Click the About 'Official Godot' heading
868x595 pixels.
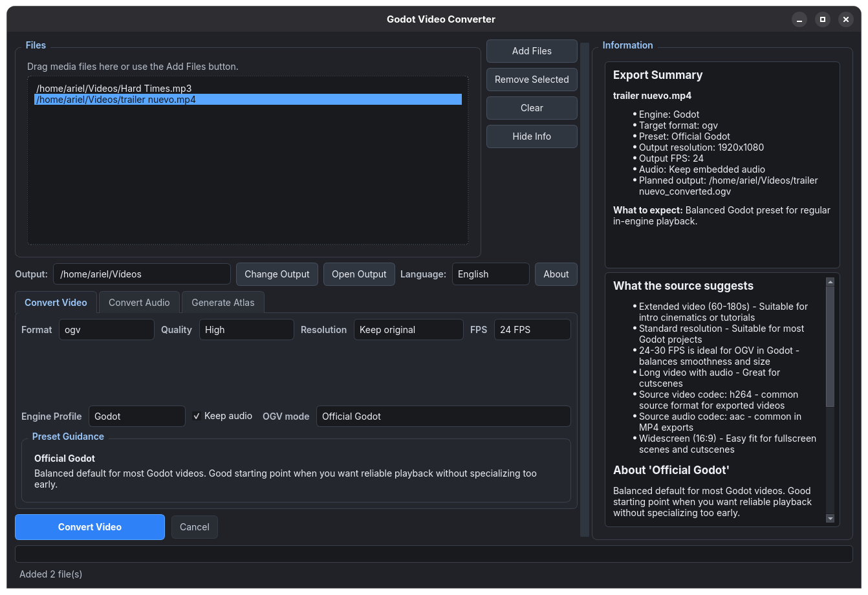(671, 470)
